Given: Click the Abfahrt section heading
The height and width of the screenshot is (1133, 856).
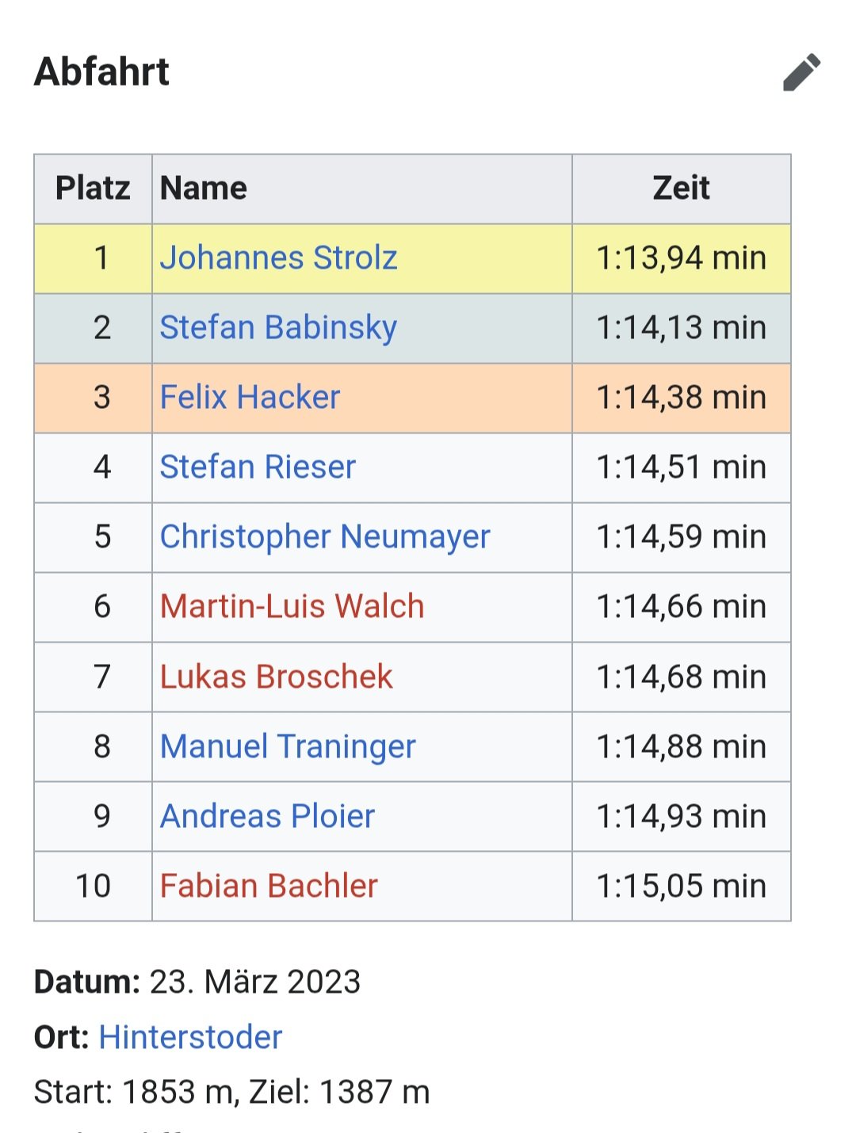Looking at the screenshot, I should 101,72.
